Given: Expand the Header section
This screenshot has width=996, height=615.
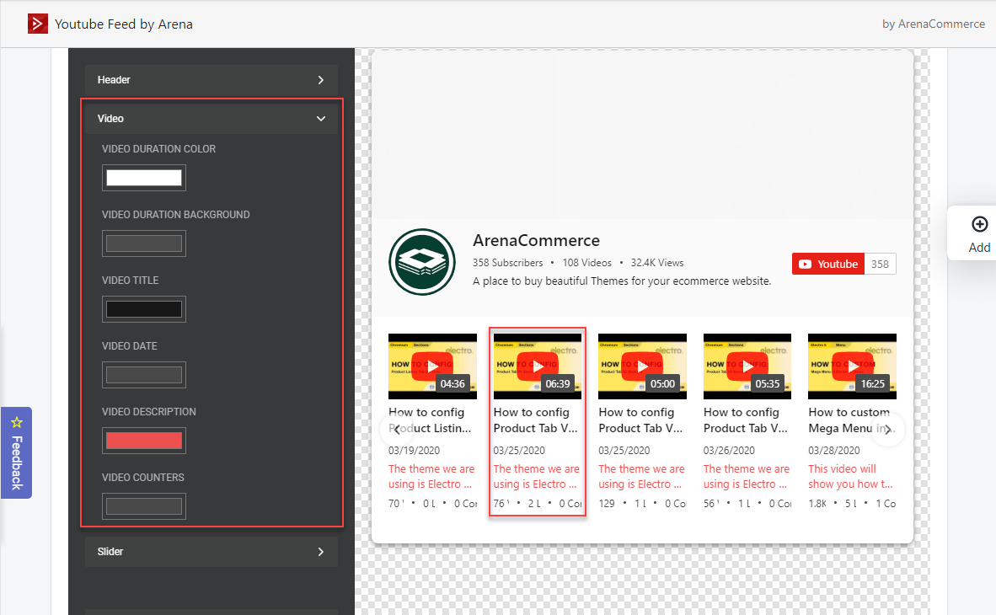Looking at the screenshot, I should click(x=211, y=80).
